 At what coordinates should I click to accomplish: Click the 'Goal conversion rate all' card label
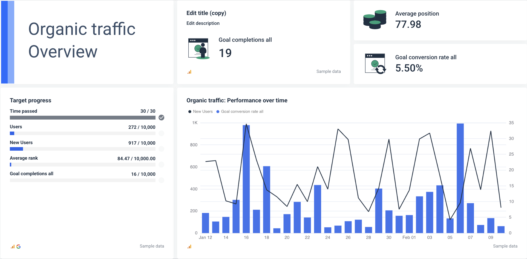(426, 57)
